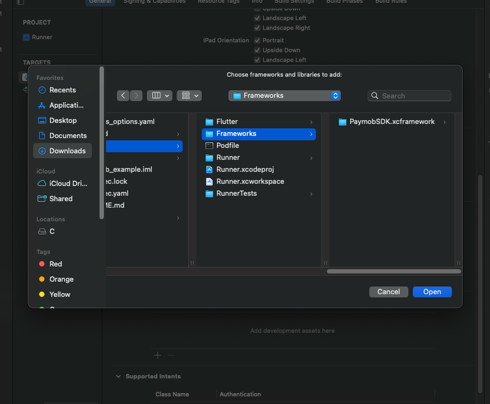The image size is (490, 404).
Task: Click the Flutter folder
Action: (x=259, y=122)
